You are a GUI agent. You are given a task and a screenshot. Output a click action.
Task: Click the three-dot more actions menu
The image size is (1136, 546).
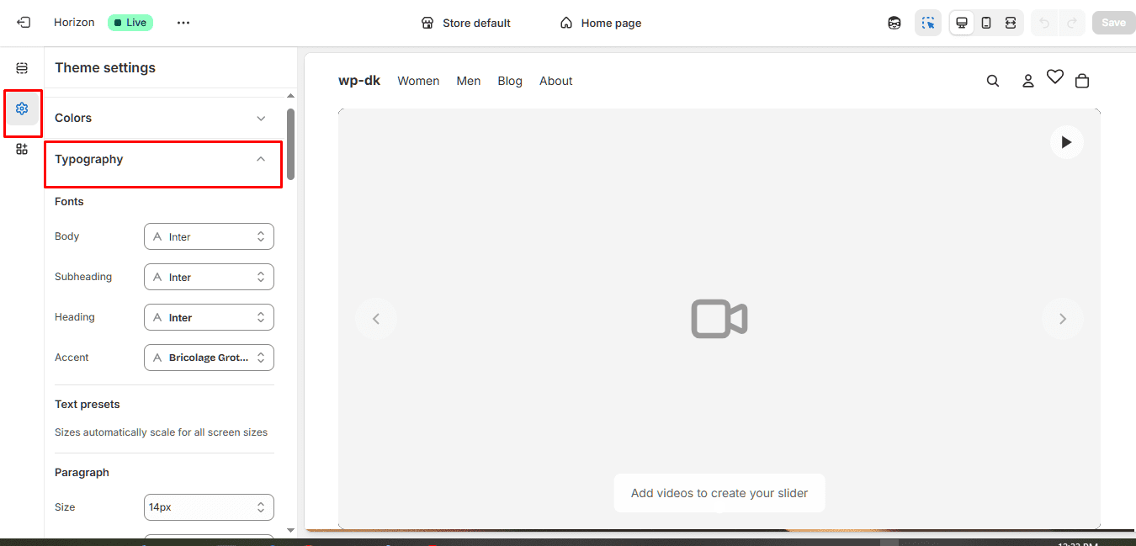point(183,23)
